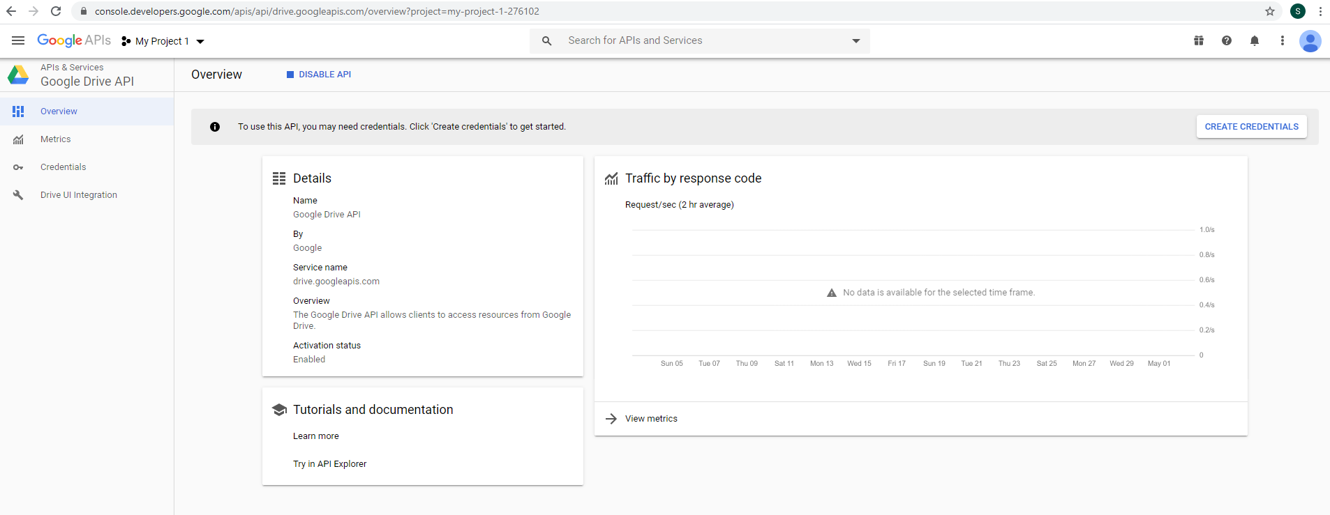Expand the search box dropdown arrow
The image size is (1330, 515).
(856, 41)
